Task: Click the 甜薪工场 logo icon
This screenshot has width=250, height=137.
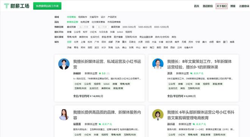Action: 6,6
